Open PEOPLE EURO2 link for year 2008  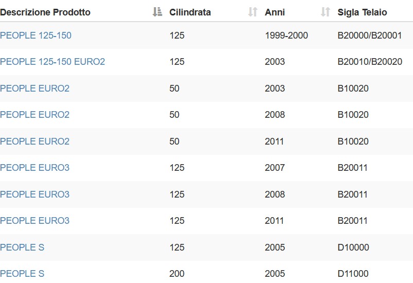(x=35, y=115)
